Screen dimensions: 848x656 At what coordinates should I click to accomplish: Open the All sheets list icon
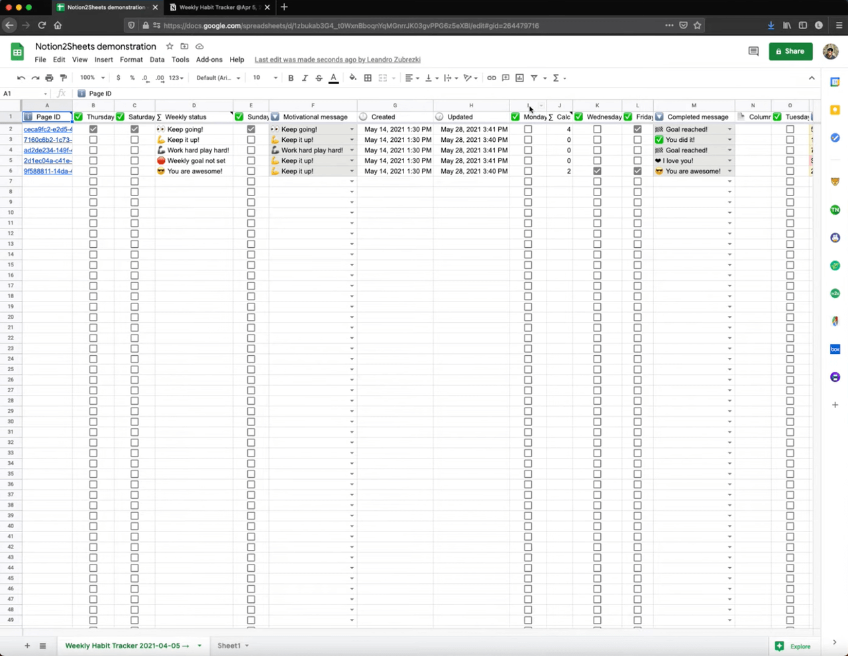click(42, 645)
